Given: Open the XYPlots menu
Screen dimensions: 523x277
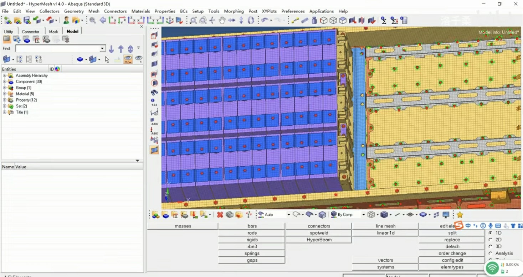Looking at the screenshot, I should pyautogui.click(x=269, y=11).
